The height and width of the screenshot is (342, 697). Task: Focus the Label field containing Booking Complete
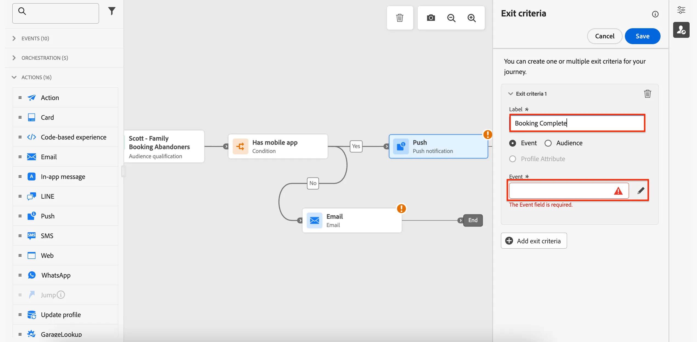tap(577, 123)
